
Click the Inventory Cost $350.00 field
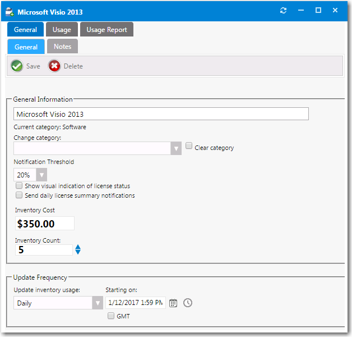(44, 224)
